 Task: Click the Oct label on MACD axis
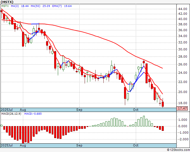click(136, 145)
